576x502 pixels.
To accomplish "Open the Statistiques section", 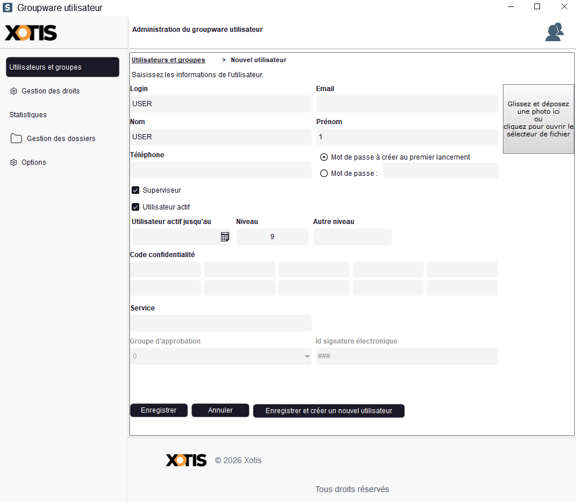I will click(28, 115).
